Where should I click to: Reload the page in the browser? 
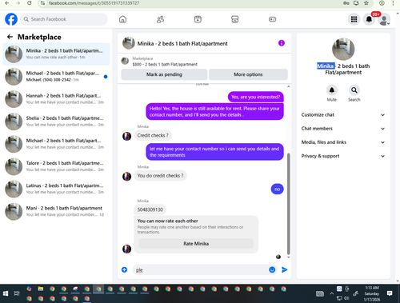coord(30,3)
